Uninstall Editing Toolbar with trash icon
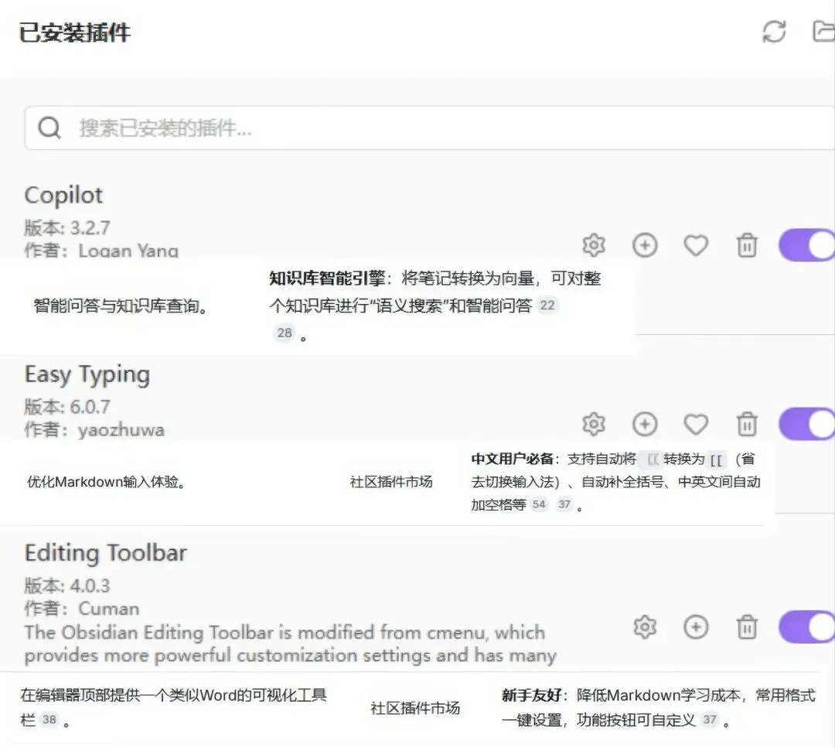The width and height of the screenshot is (835, 748). [747, 627]
